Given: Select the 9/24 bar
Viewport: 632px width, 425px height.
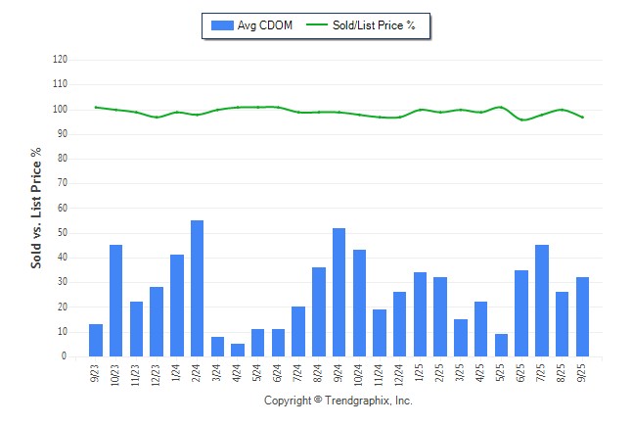Looking at the screenshot, I should pyautogui.click(x=339, y=292).
